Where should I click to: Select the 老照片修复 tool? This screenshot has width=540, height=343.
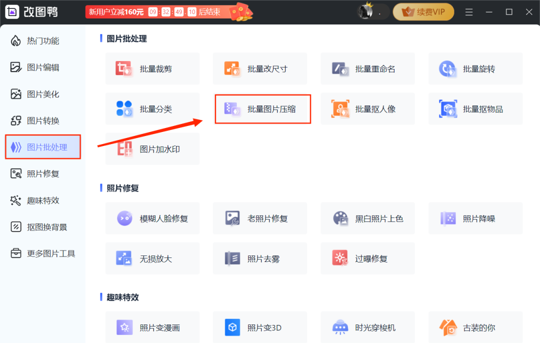point(259,218)
